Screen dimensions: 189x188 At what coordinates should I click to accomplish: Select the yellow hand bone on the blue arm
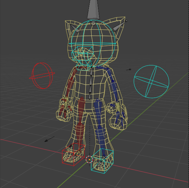(119, 110)
